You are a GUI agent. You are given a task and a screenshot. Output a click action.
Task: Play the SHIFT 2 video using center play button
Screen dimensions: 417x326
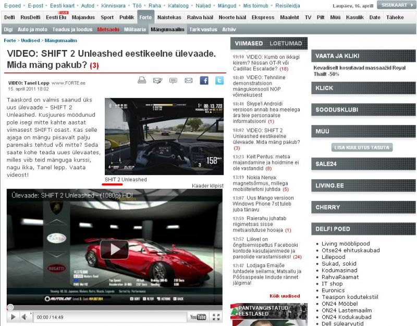(x=114, y=249)
